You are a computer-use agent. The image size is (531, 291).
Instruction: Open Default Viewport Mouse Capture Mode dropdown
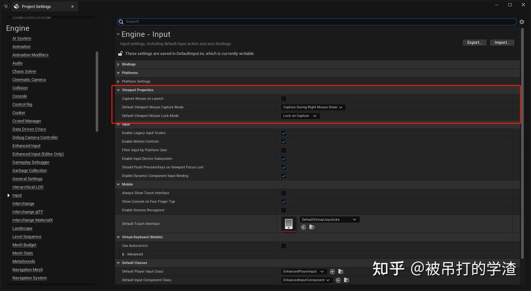point(313,107)
